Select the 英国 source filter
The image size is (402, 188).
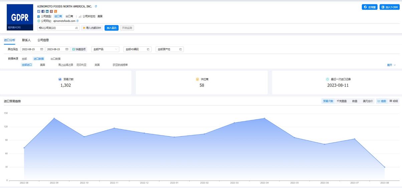tap(97, 65)
